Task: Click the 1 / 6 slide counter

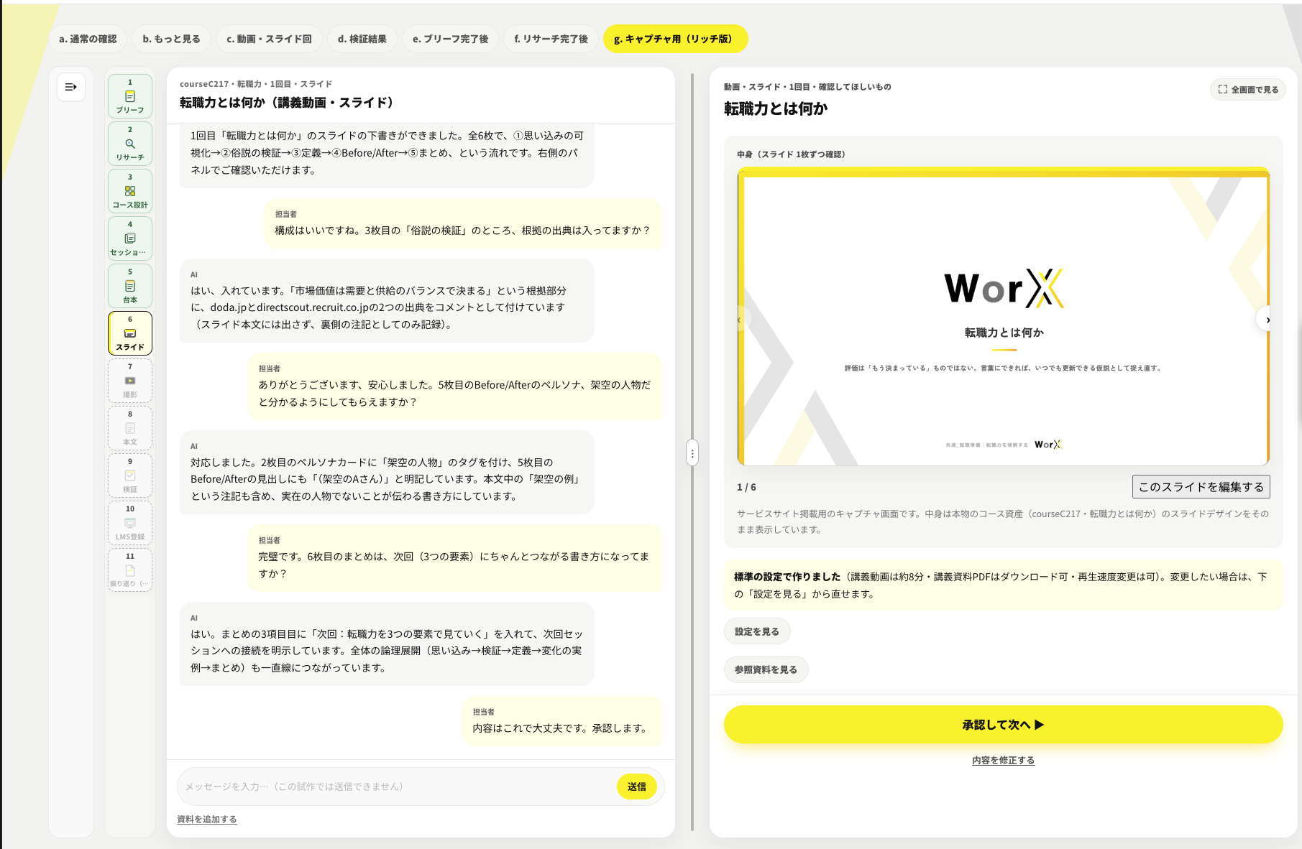Action: (746, 487)
